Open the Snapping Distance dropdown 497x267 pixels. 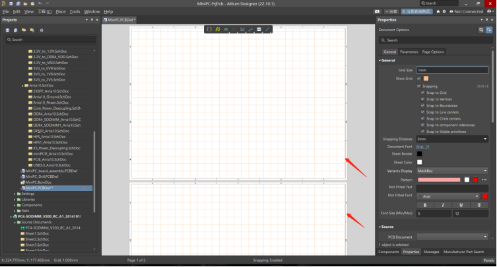coord(485,139)
